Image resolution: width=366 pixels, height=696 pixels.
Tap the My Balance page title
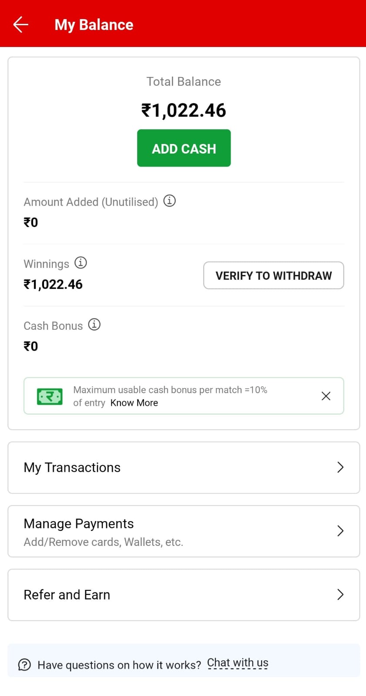94,25
